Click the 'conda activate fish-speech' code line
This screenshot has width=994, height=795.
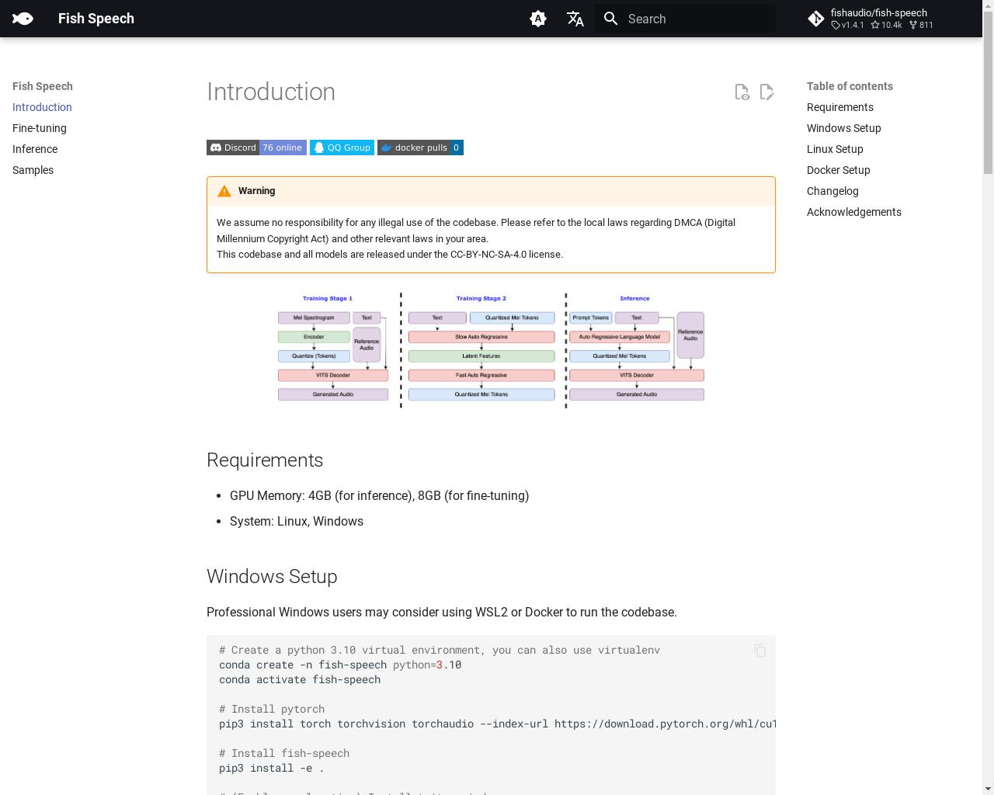tap(300, 679)
